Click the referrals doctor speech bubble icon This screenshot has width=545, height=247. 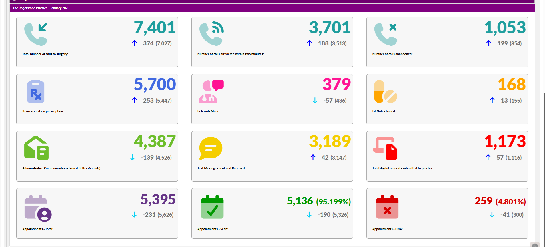(x=211, y=91)
